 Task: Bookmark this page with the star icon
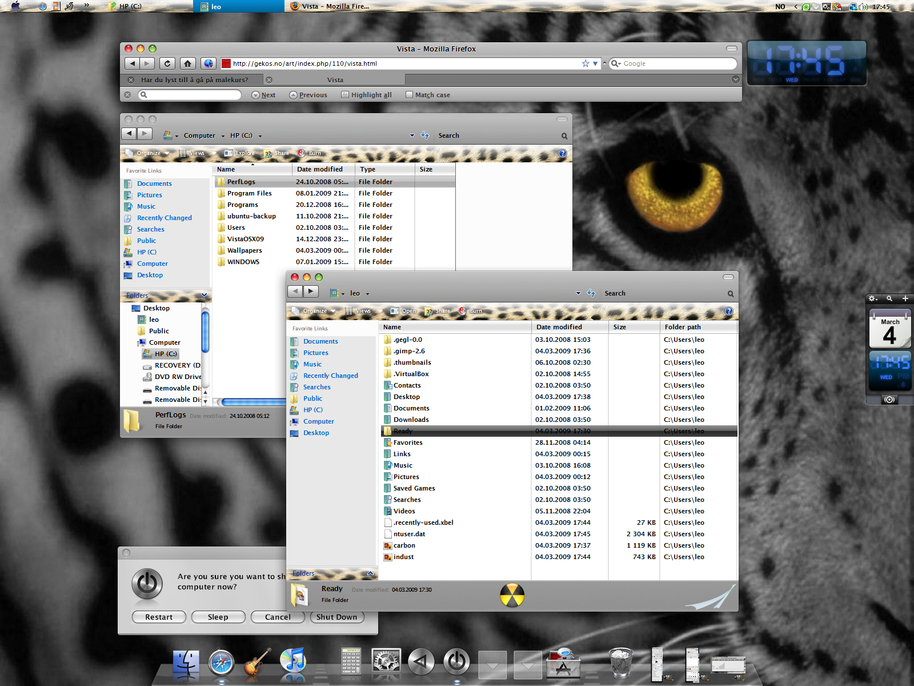click(x=585, y=63)
